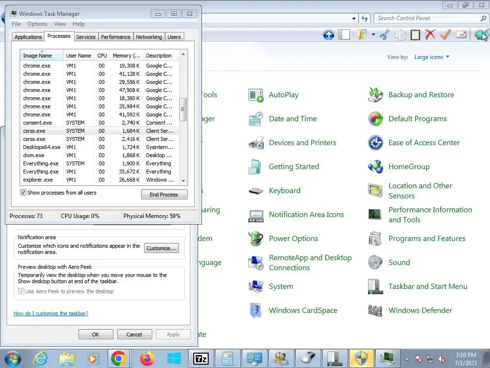Switch to Performance tab in Task Manager

[116, 37]
